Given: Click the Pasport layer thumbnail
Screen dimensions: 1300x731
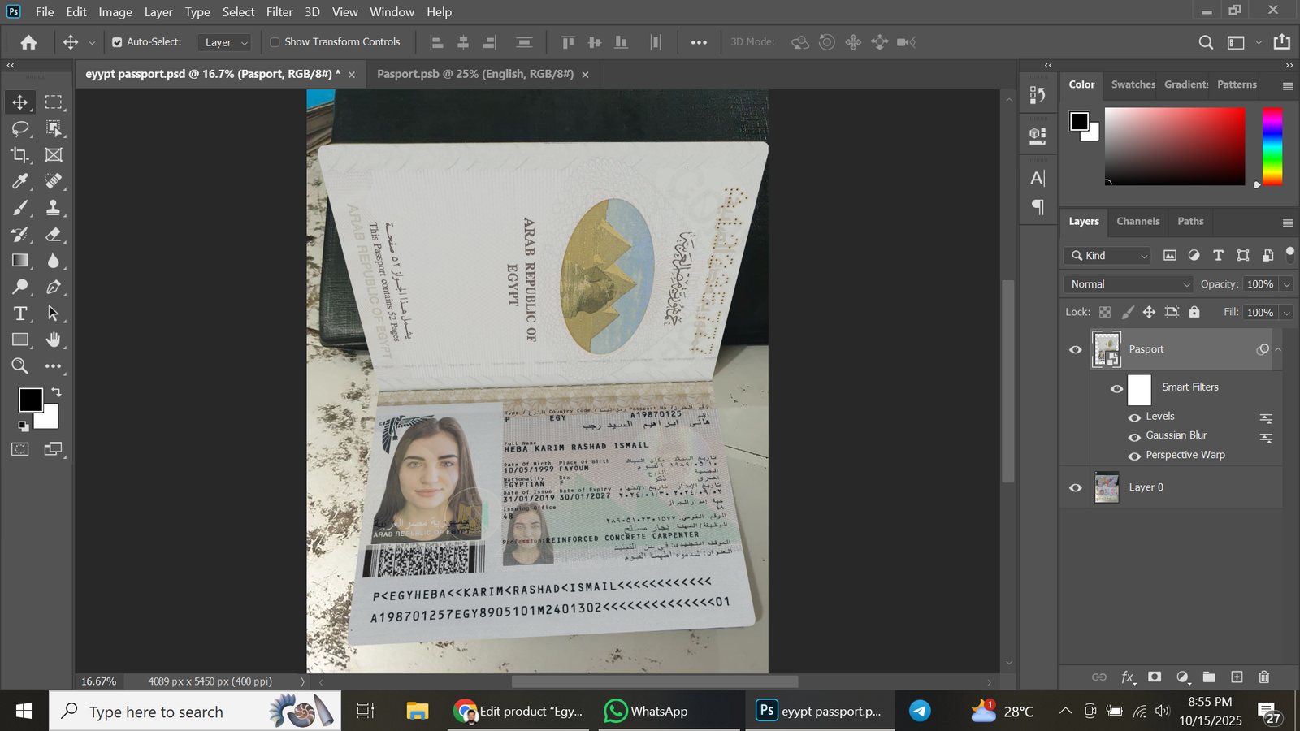Looking at the screenshot, I should coord(1107,349).
